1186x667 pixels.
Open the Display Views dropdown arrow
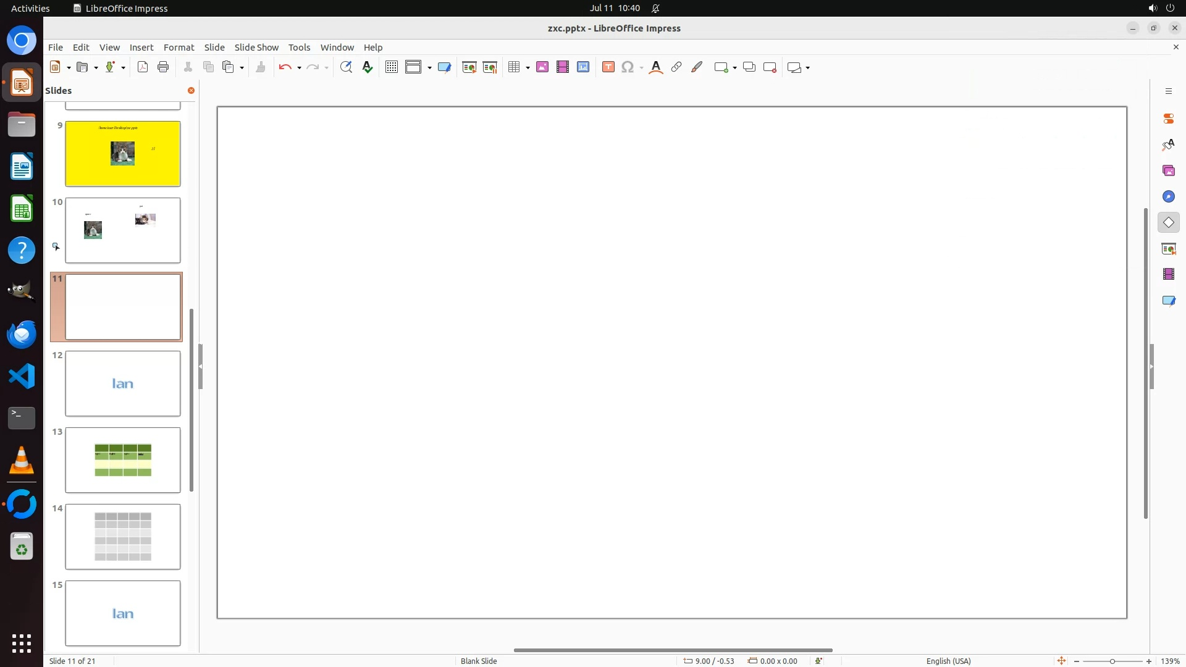429,67
